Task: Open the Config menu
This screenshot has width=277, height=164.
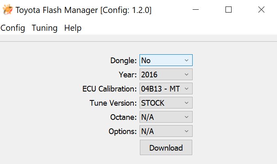Action: pos(13,28)
